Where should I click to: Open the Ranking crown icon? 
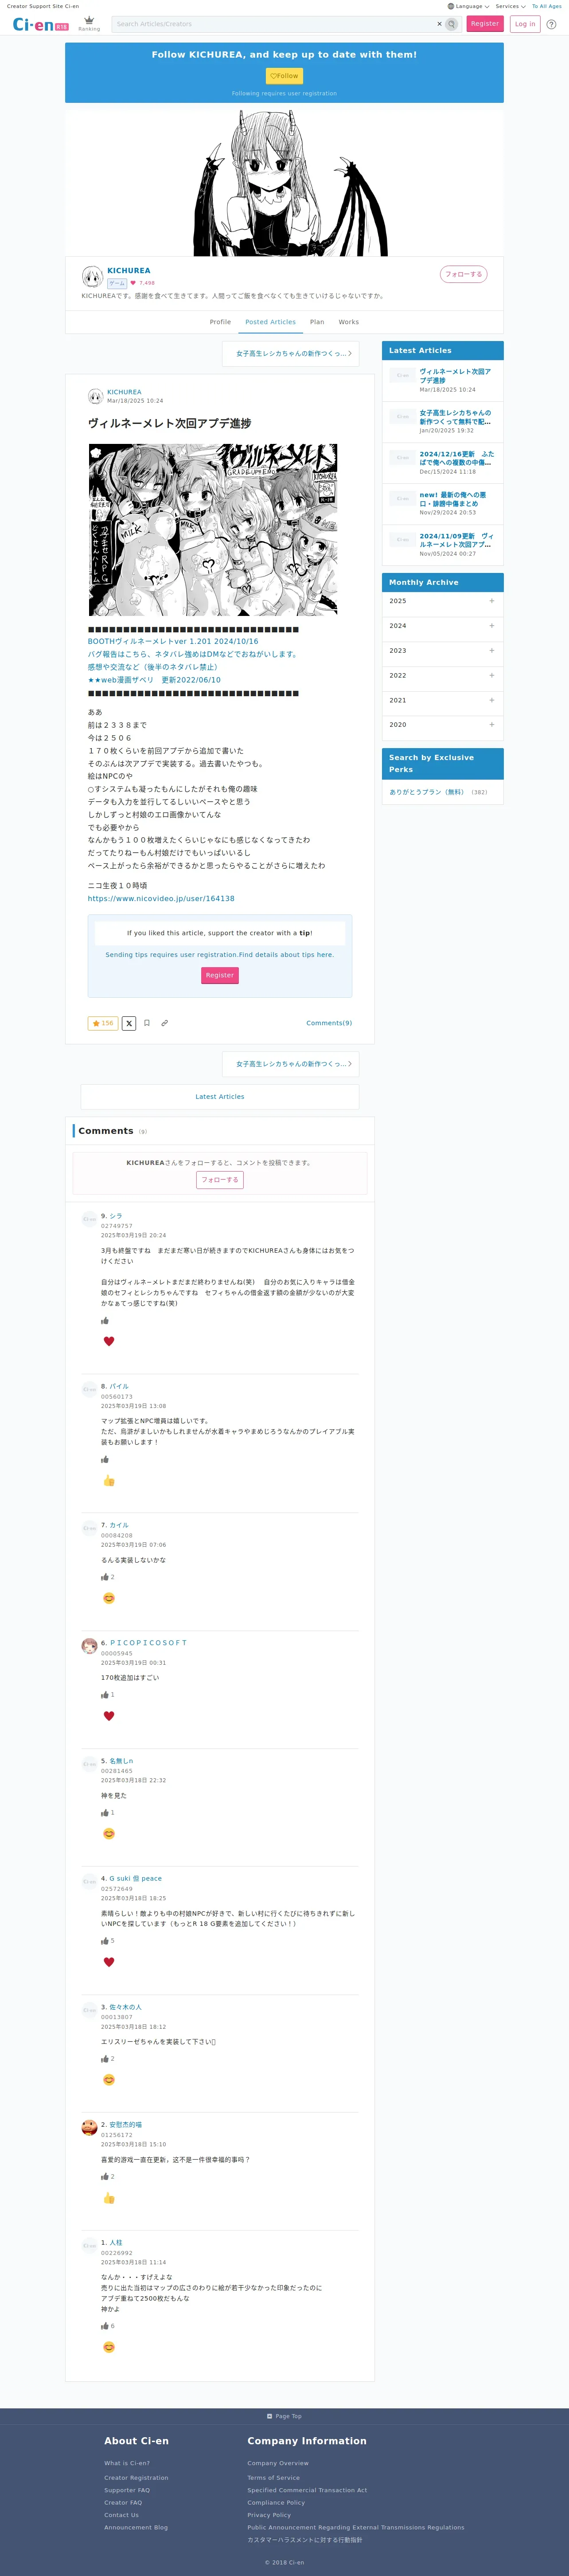(89, 22)
